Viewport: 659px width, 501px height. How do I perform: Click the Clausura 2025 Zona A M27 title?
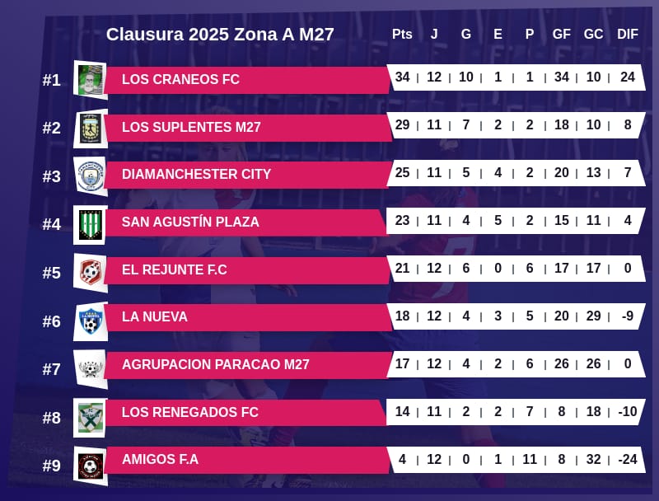point(220,35)
